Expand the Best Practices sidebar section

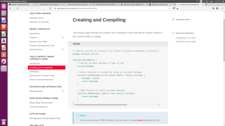tap(63, 50)
